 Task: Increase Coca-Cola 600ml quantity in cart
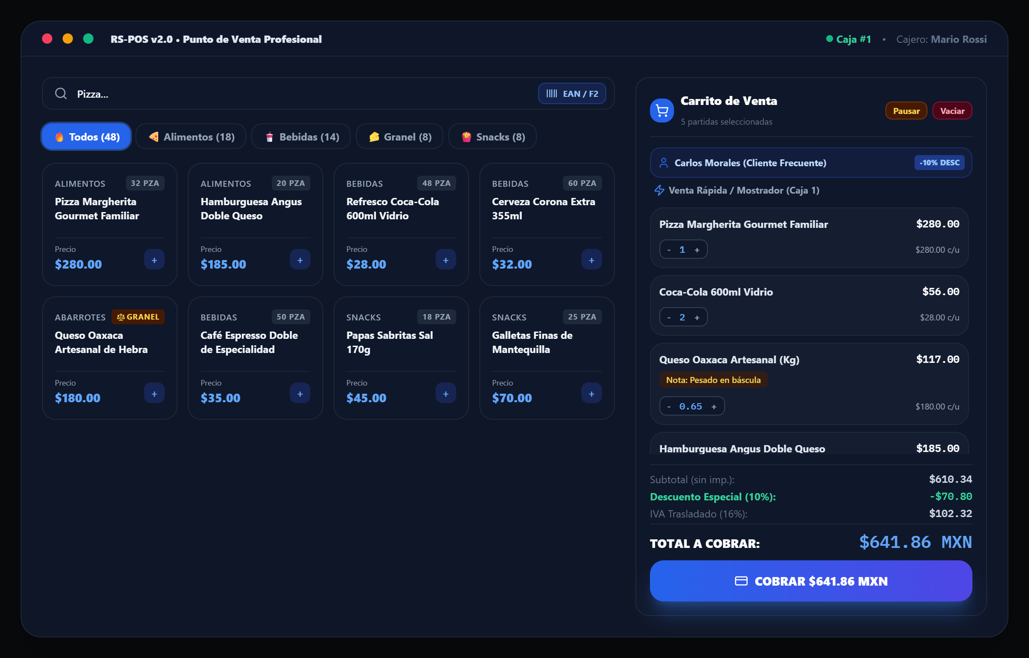697,317
